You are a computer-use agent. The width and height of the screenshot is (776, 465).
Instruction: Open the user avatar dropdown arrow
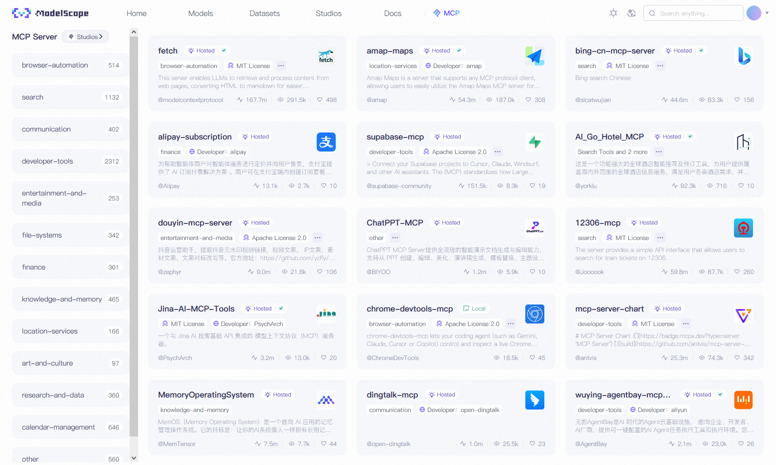[767, 13]
